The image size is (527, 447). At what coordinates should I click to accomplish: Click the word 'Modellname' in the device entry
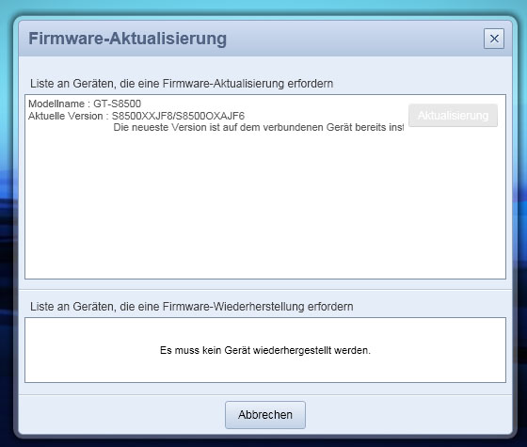(x=56, y=104)
